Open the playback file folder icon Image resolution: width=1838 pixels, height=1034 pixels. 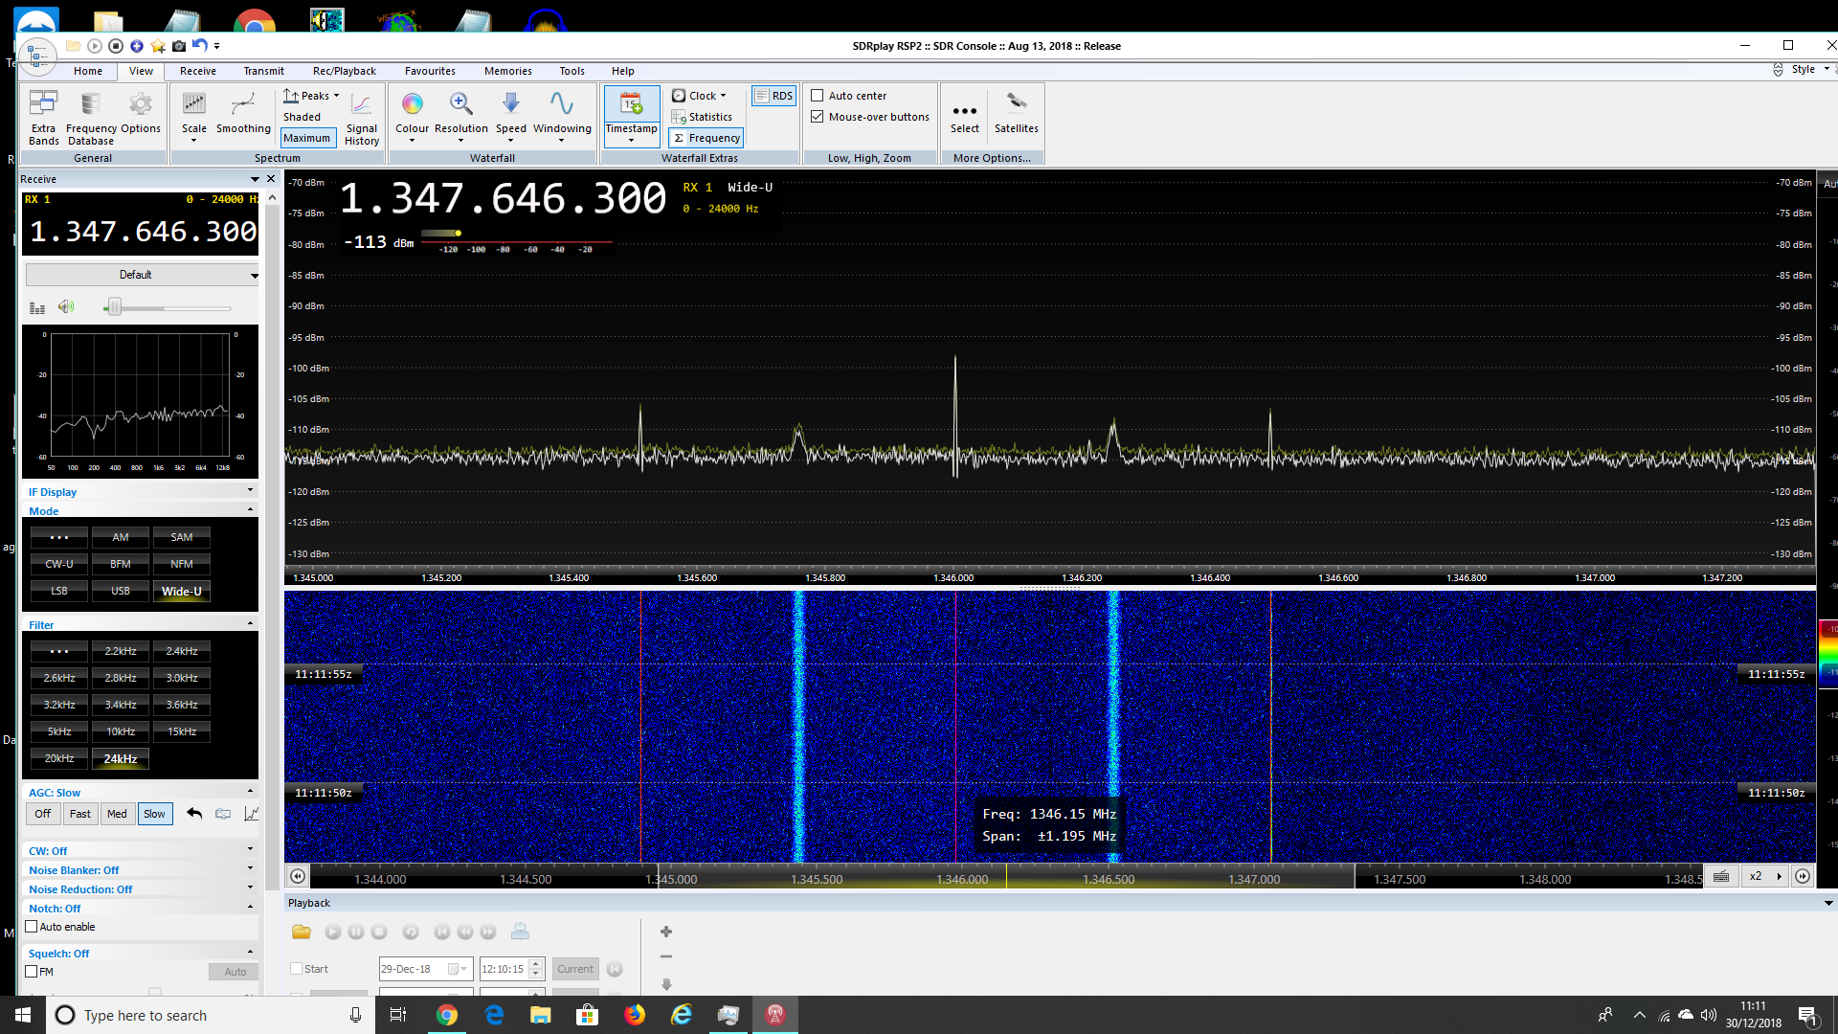pos(302,932)
